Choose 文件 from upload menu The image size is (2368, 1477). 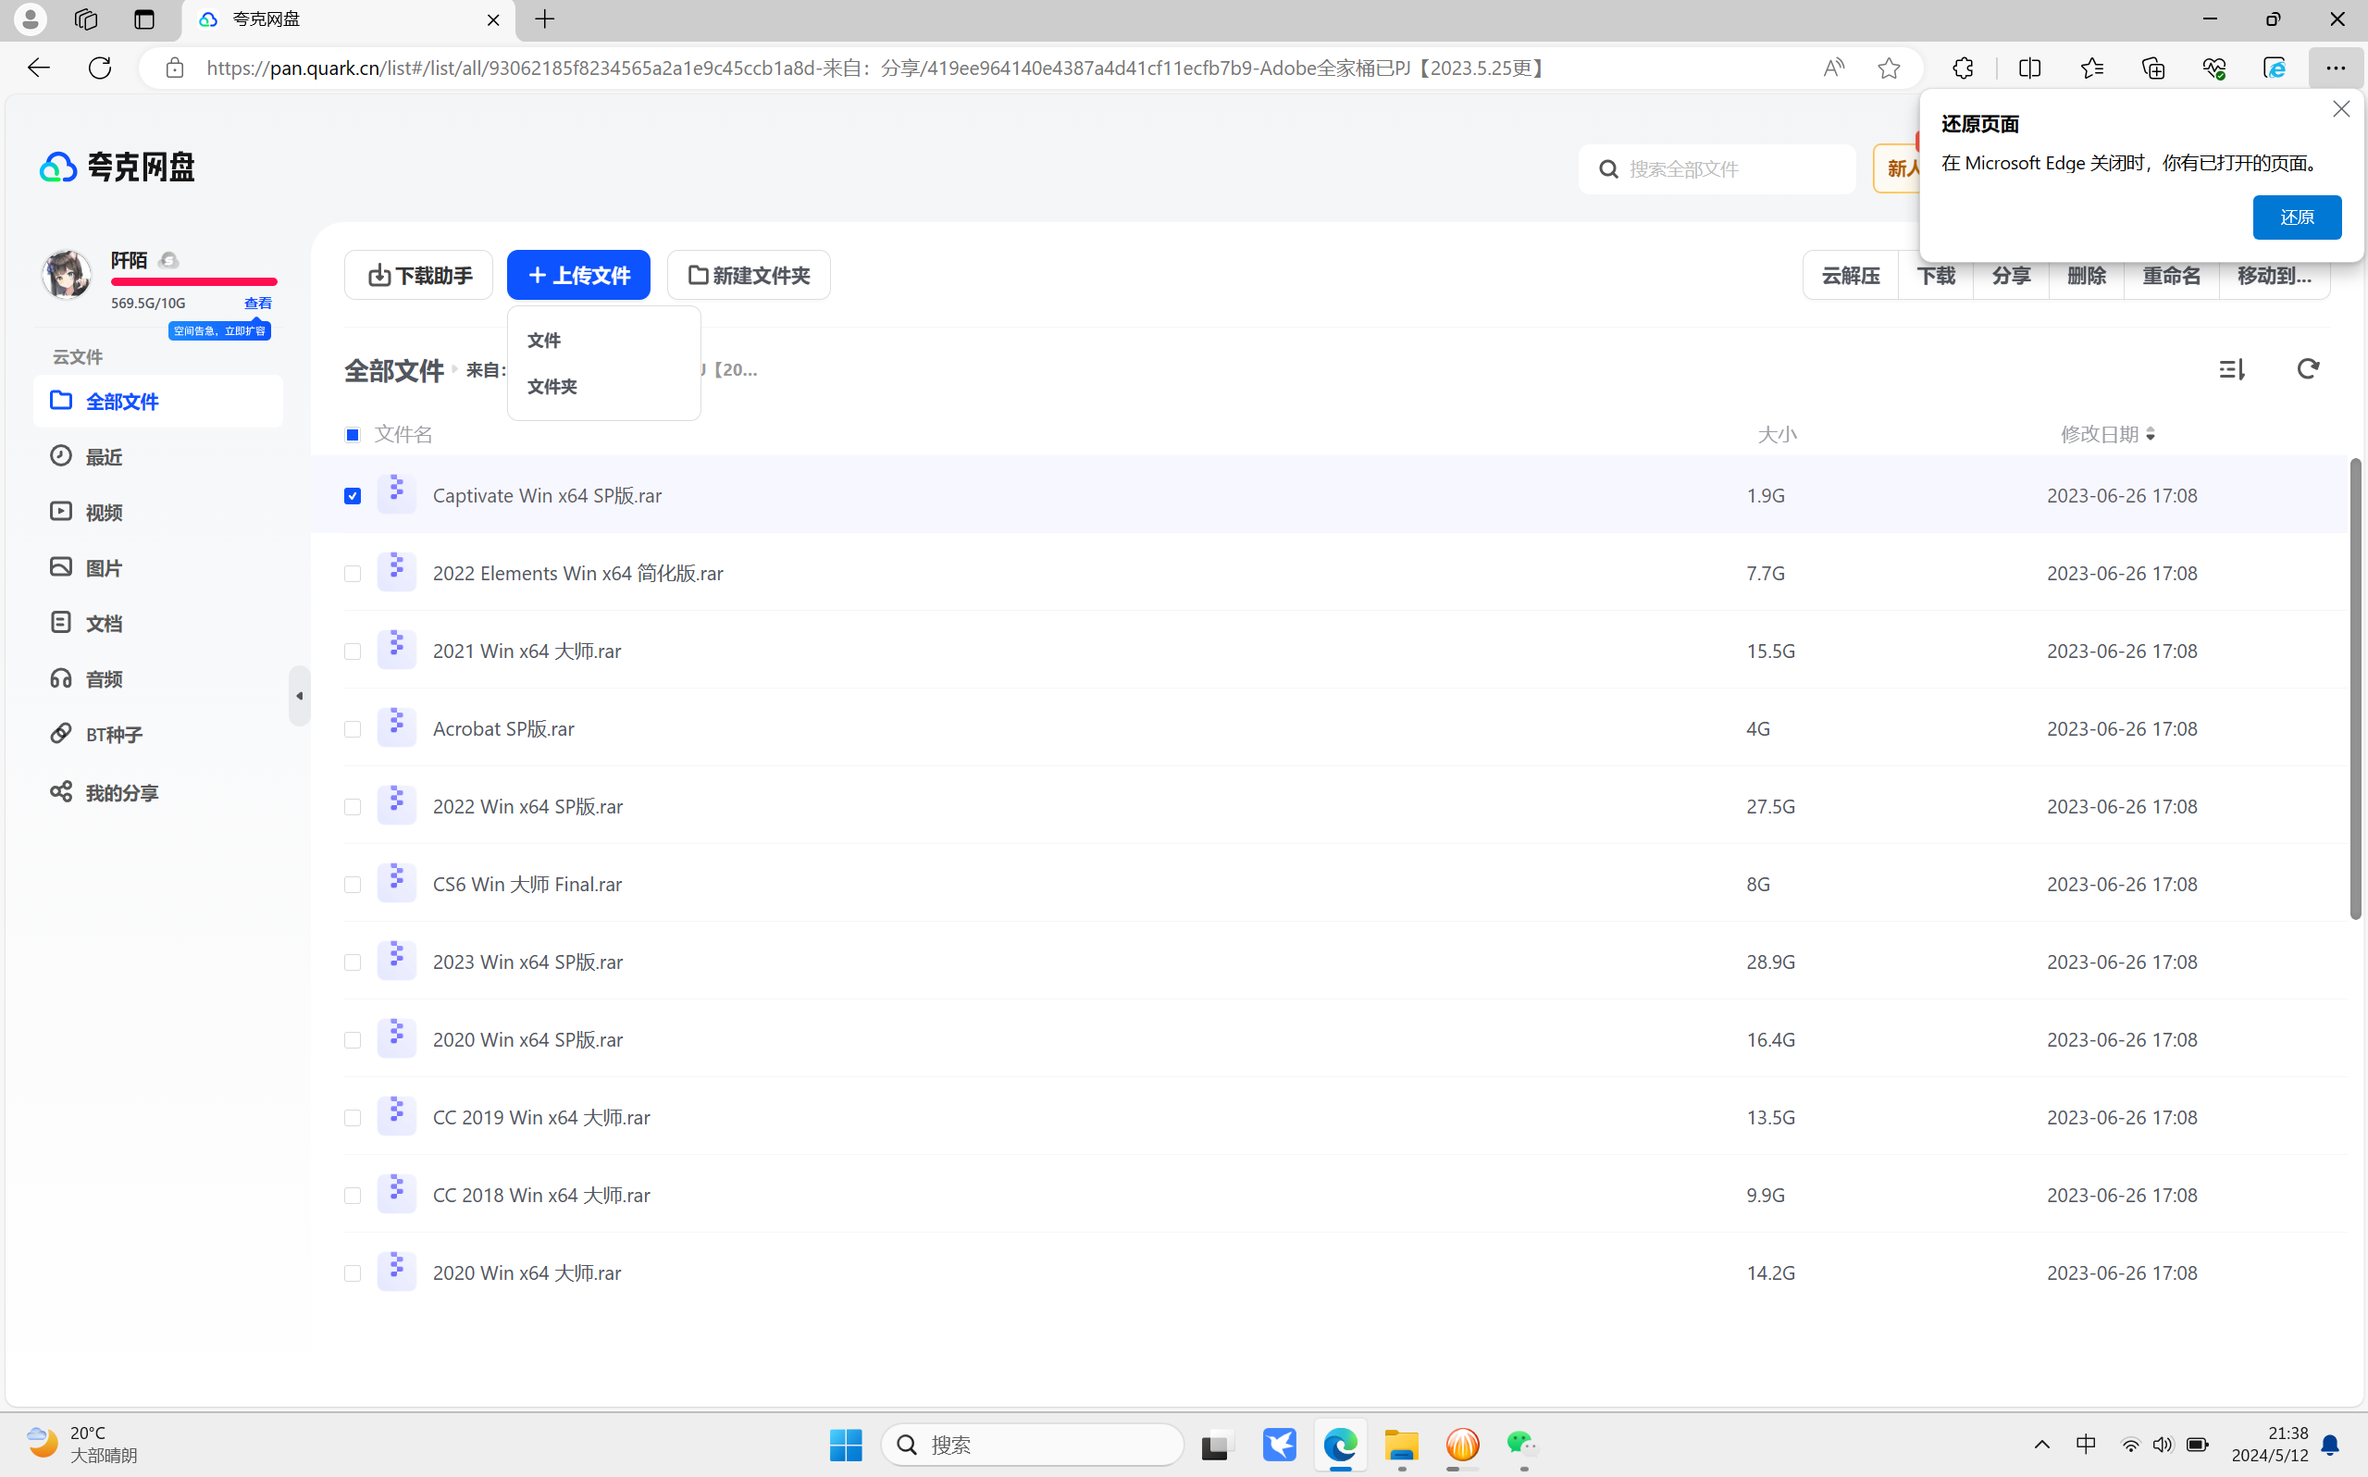coord(544,340)
